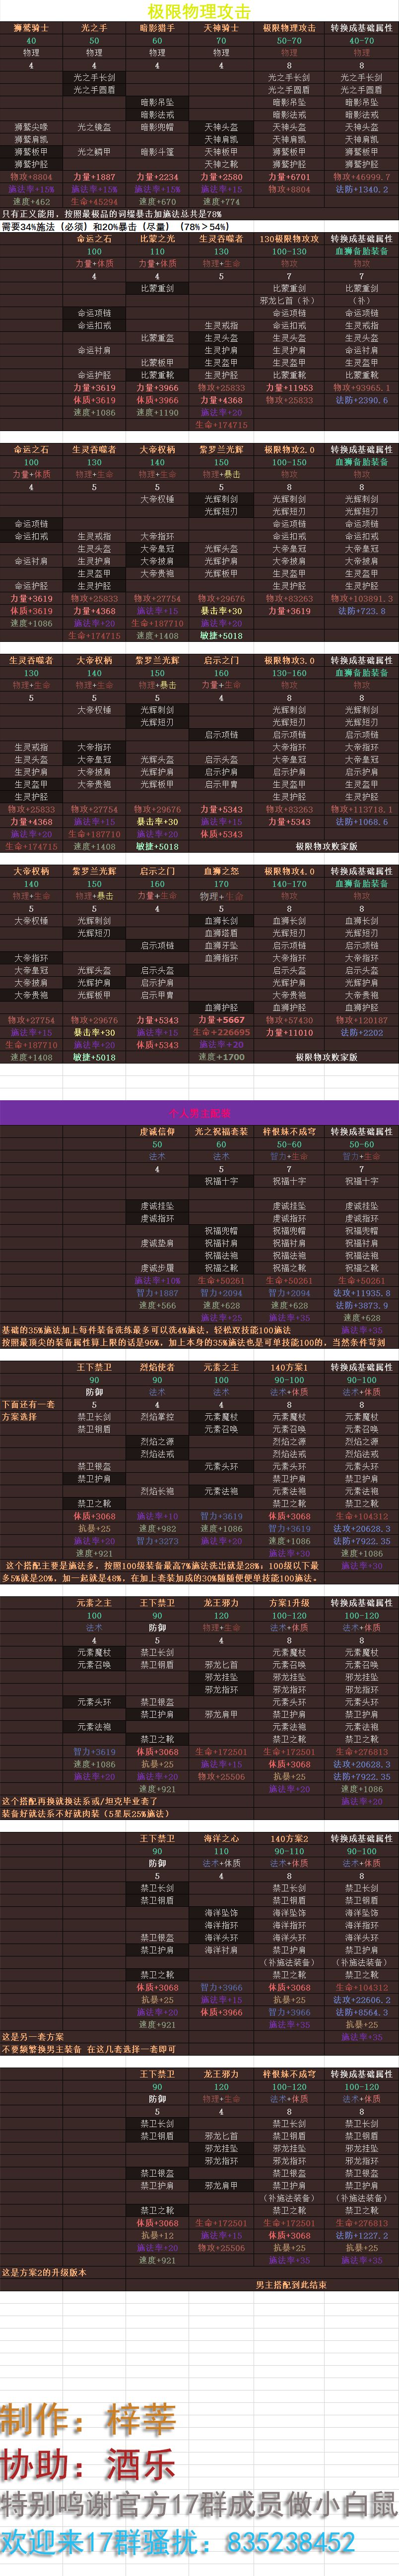
Task: Click the group number 835238452 line
Action: (290, 2542)
